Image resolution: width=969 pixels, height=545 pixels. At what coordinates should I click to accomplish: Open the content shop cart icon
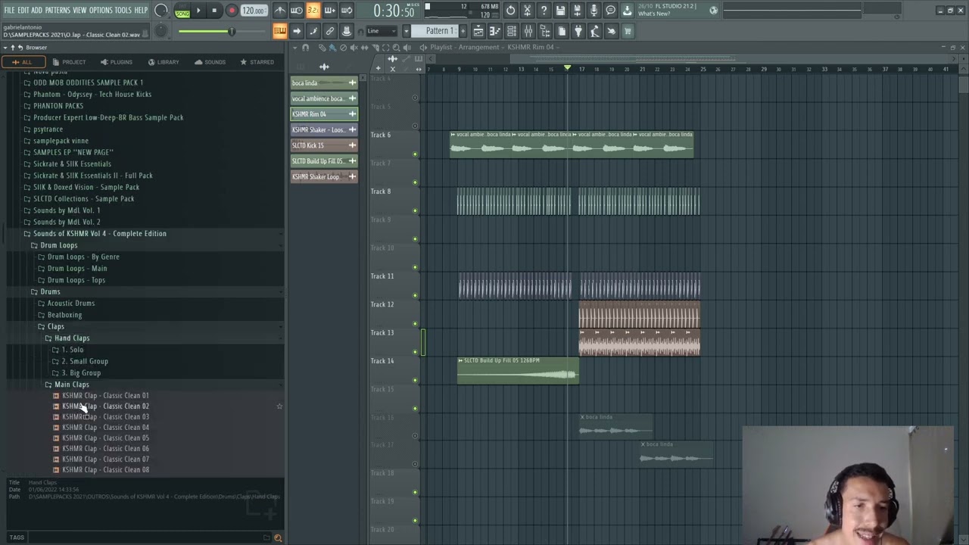[628, 31]
